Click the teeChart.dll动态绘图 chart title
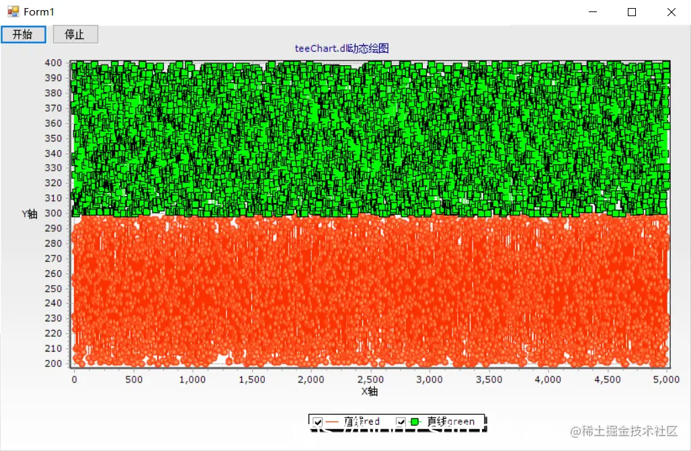Viewport: 691px width, 451px height. [341, 48]
